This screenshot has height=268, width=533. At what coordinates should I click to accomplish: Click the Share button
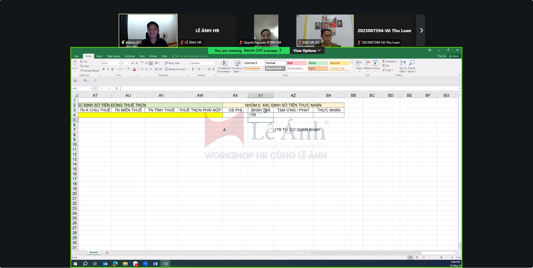pos(454,56)
